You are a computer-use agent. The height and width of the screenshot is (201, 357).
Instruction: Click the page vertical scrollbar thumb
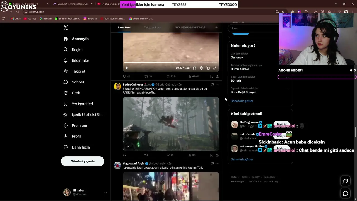pos(355,132)
